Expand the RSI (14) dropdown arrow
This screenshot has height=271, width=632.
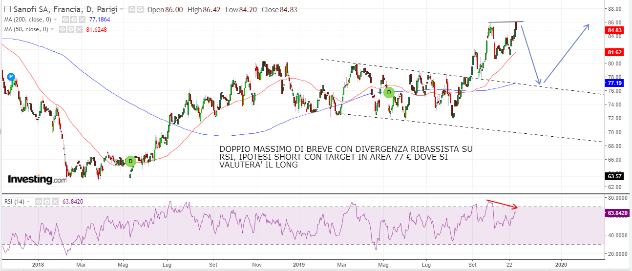[28, 202]
